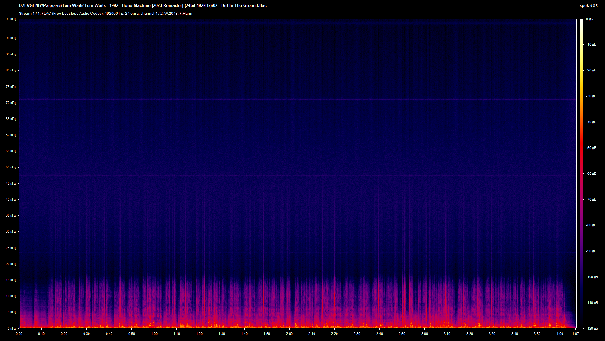Select the 0 кГц frequency label
This screenshot has width=605, height=341.
tap(11, 328)
